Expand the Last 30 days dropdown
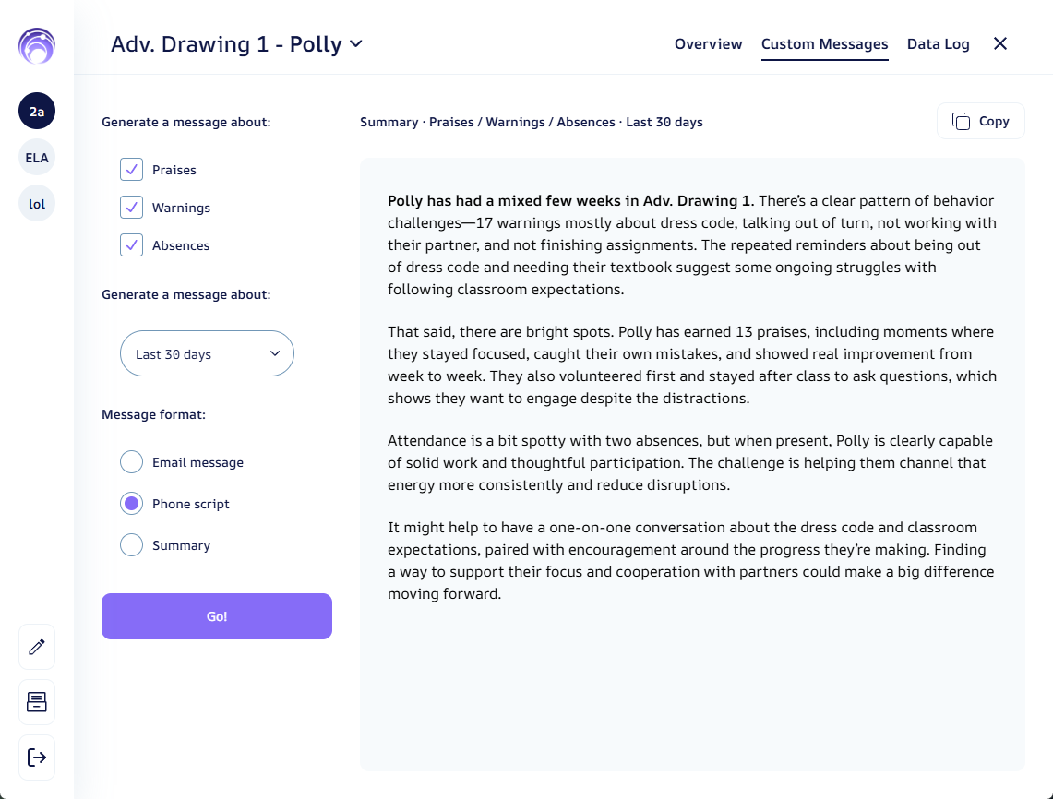 point(207,354)
